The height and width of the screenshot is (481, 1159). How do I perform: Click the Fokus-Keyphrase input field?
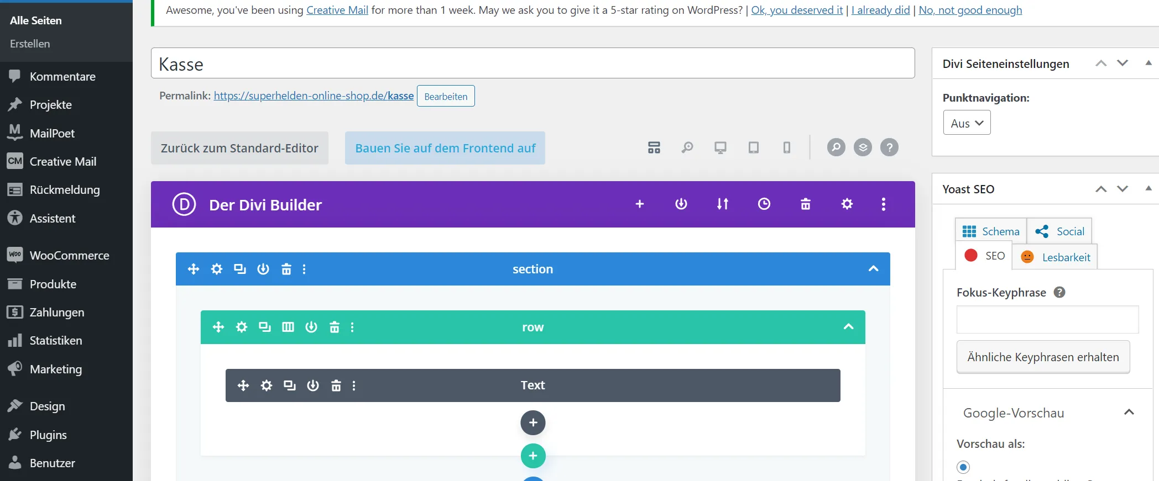pyautogui.click(x=1048, y=319)
